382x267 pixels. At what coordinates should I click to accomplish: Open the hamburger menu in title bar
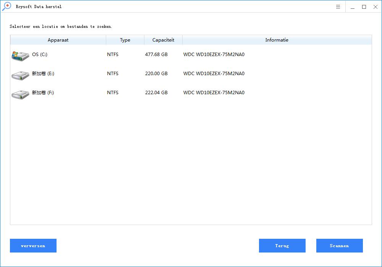[338, 7]
